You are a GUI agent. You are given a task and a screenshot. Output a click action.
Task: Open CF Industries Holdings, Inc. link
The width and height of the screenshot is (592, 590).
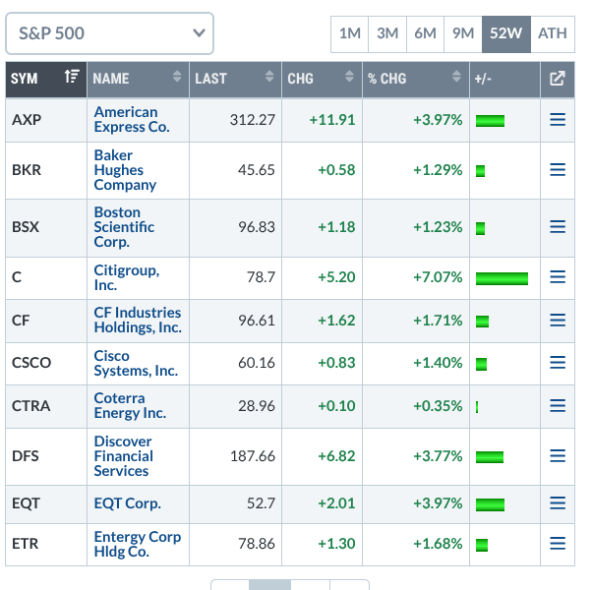[138, 321]
